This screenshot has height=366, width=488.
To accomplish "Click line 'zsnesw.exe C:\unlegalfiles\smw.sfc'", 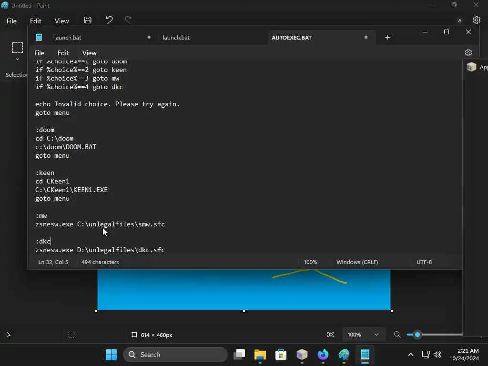I will [x=100, y=224].
